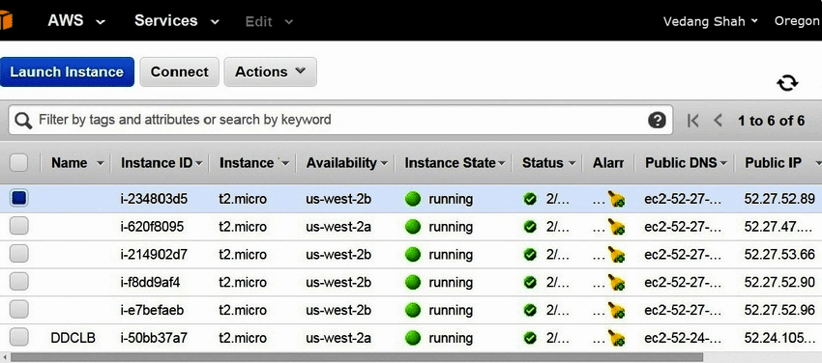The width and height of the screenshot is (822, 363).
Task: Click the horizontal scrollbar at the bottom
Action: click(x=357, y=358)
